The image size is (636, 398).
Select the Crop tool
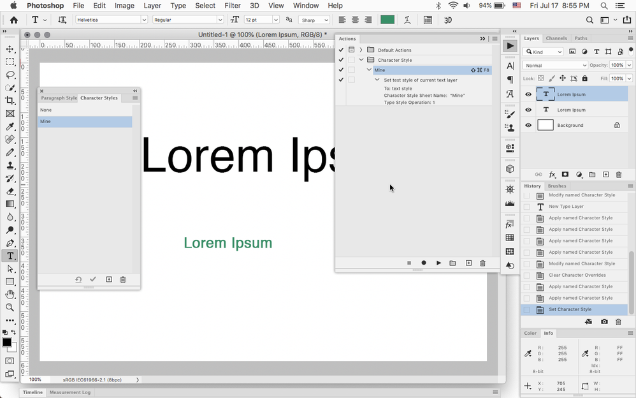tap(10, 101)
